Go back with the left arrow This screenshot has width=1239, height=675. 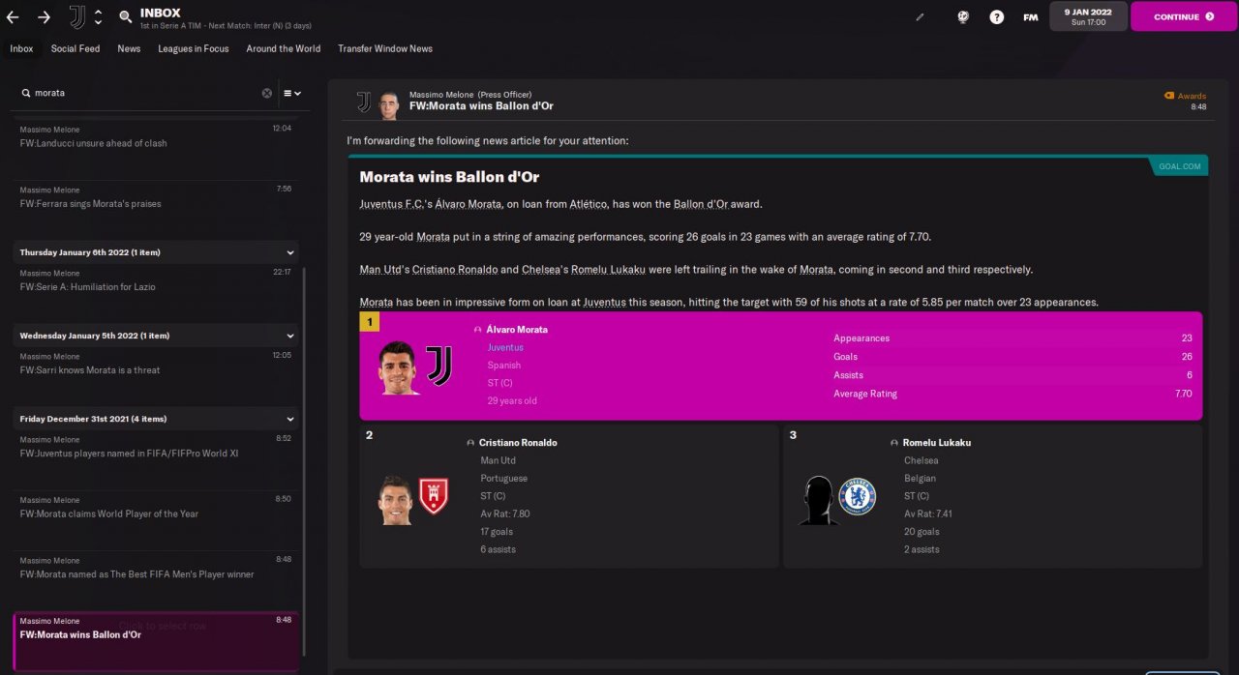[x=13, y=16]
